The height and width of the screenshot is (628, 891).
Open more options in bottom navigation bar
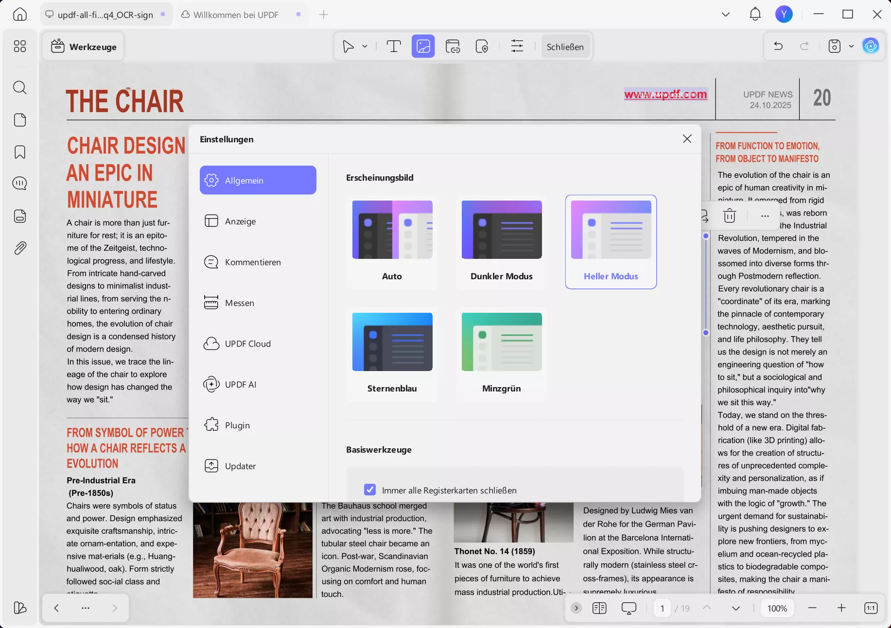click(86, 608)
